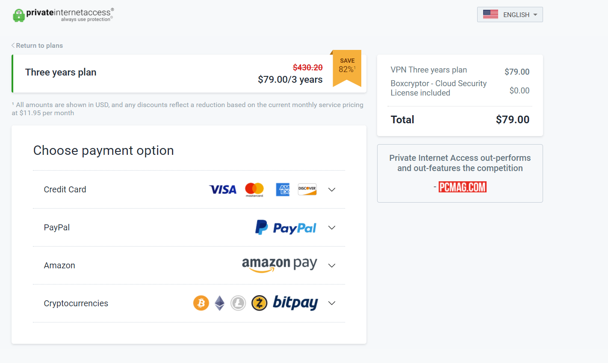The width and height of the screenshot is (608, 363).
Task: Click the Discover card icon
Action: (307, 189)
